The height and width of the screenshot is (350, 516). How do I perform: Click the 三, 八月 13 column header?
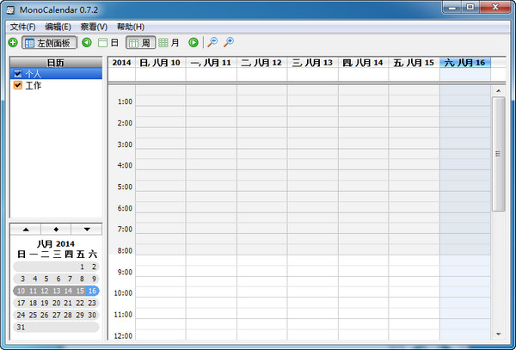[x=312, y=63]
